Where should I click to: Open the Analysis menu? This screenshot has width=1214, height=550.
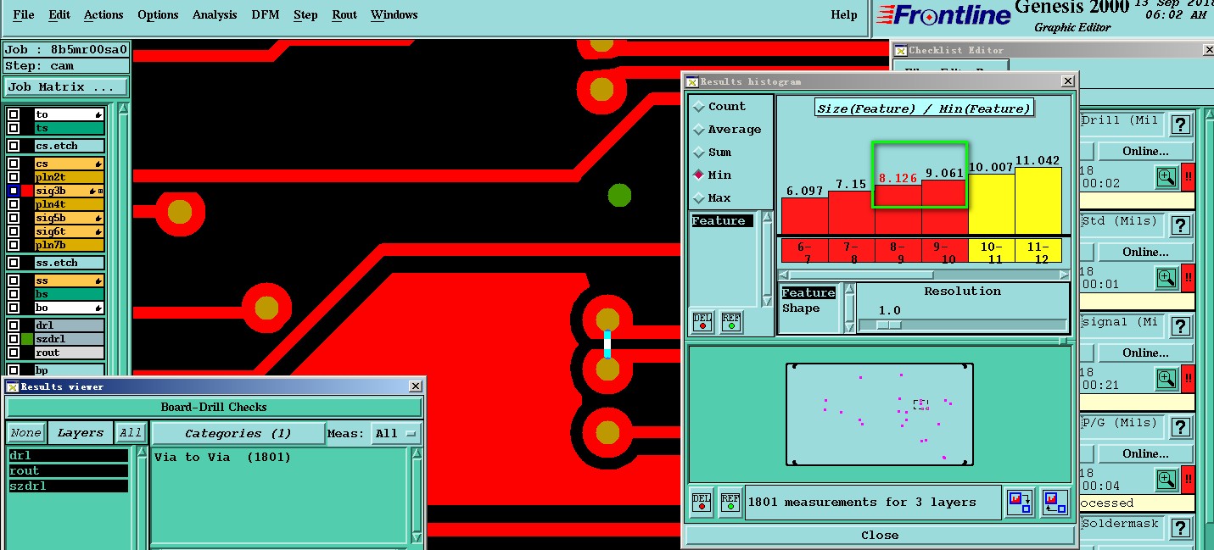click(215, 14)
